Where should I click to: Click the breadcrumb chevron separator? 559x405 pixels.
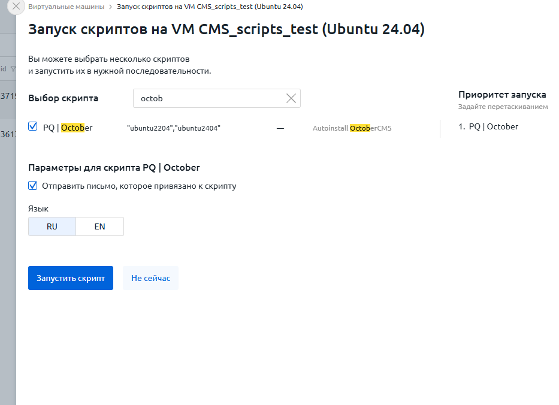[x=110, y=7]
